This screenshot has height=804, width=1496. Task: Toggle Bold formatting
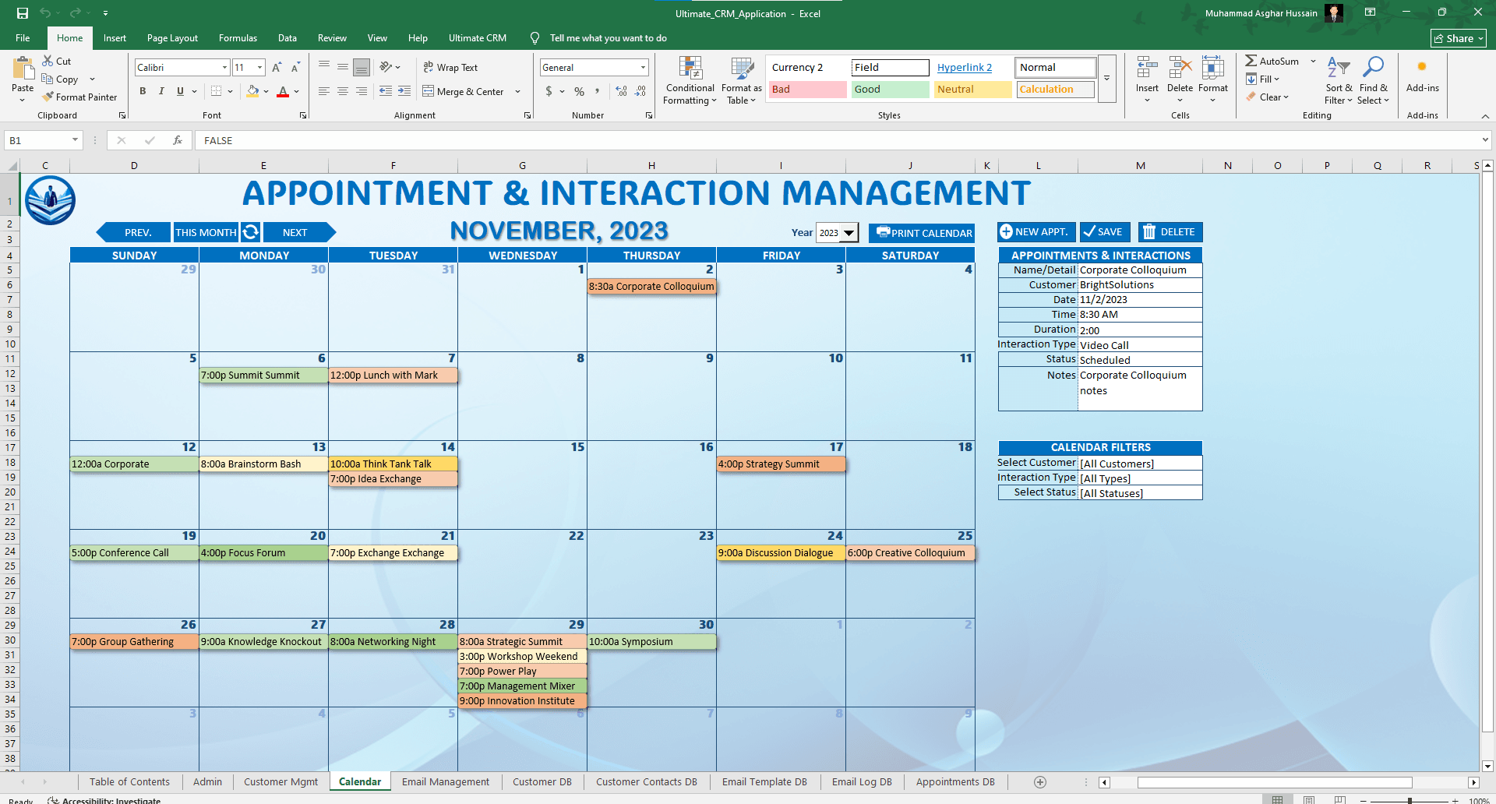(143, 91)
